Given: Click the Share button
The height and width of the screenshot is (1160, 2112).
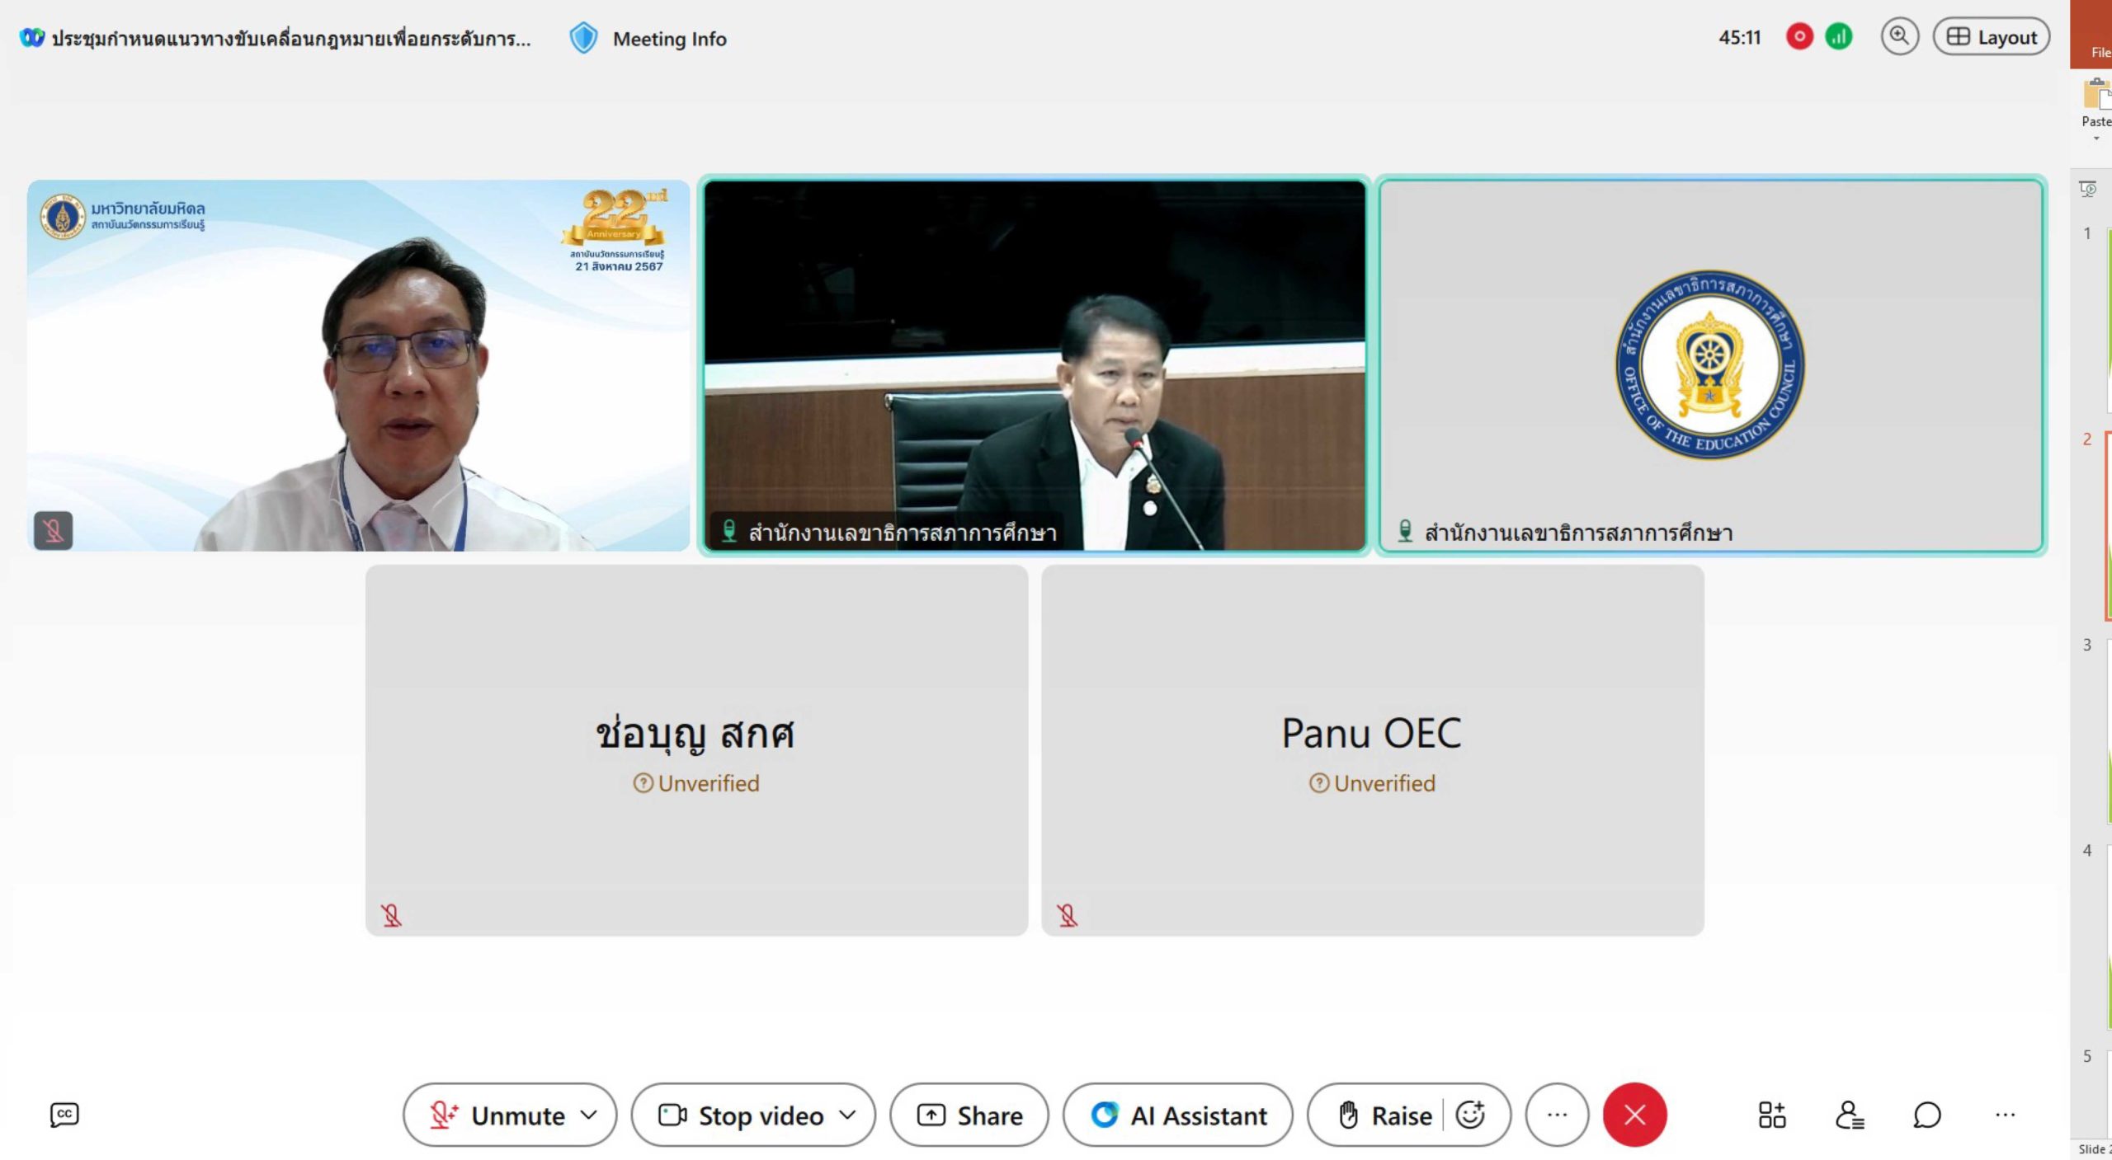Looking at the screenshot, I should 969,1115.
